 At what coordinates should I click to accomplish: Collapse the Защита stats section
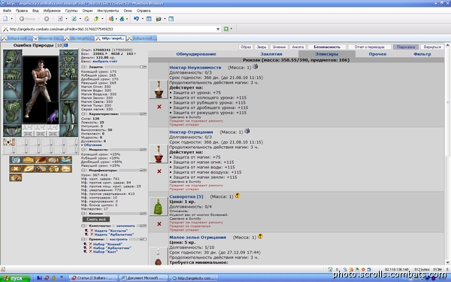[x=83, y=67]
